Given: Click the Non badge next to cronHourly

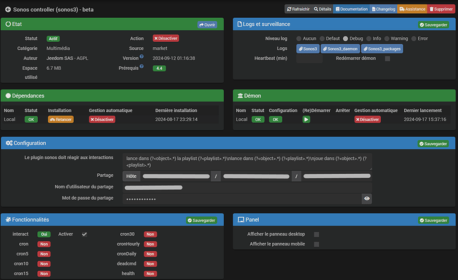Looking at the screenshot, I should click(x=150, y=244).
